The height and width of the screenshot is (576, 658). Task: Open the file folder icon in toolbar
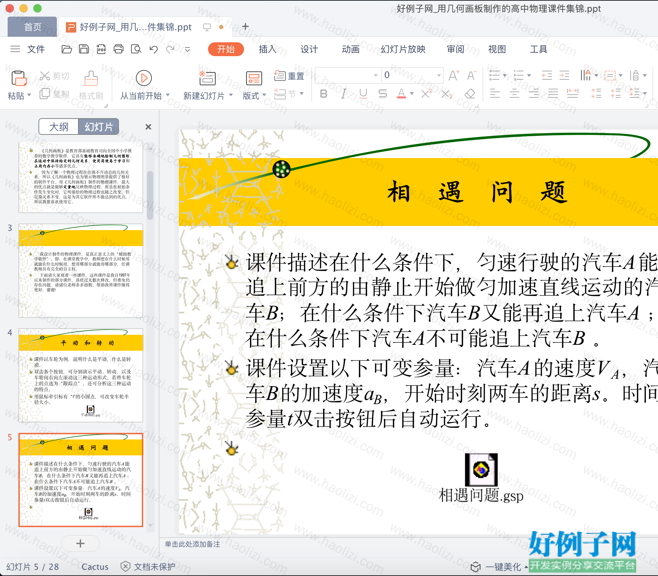(x=67, y=49)
